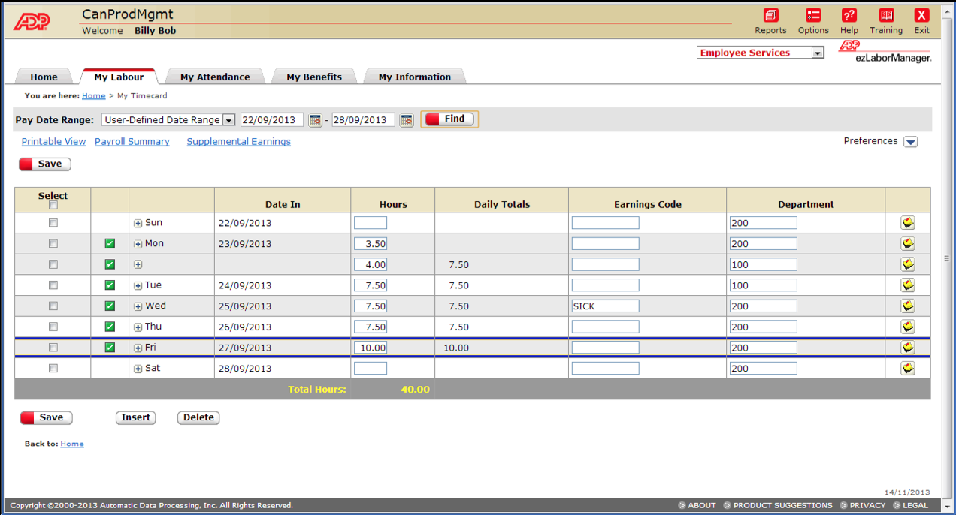Open the note icon for the 4.00 hours row
This screenshot has width=956, height=515.
pyautogui.click(x=908, y=264)
